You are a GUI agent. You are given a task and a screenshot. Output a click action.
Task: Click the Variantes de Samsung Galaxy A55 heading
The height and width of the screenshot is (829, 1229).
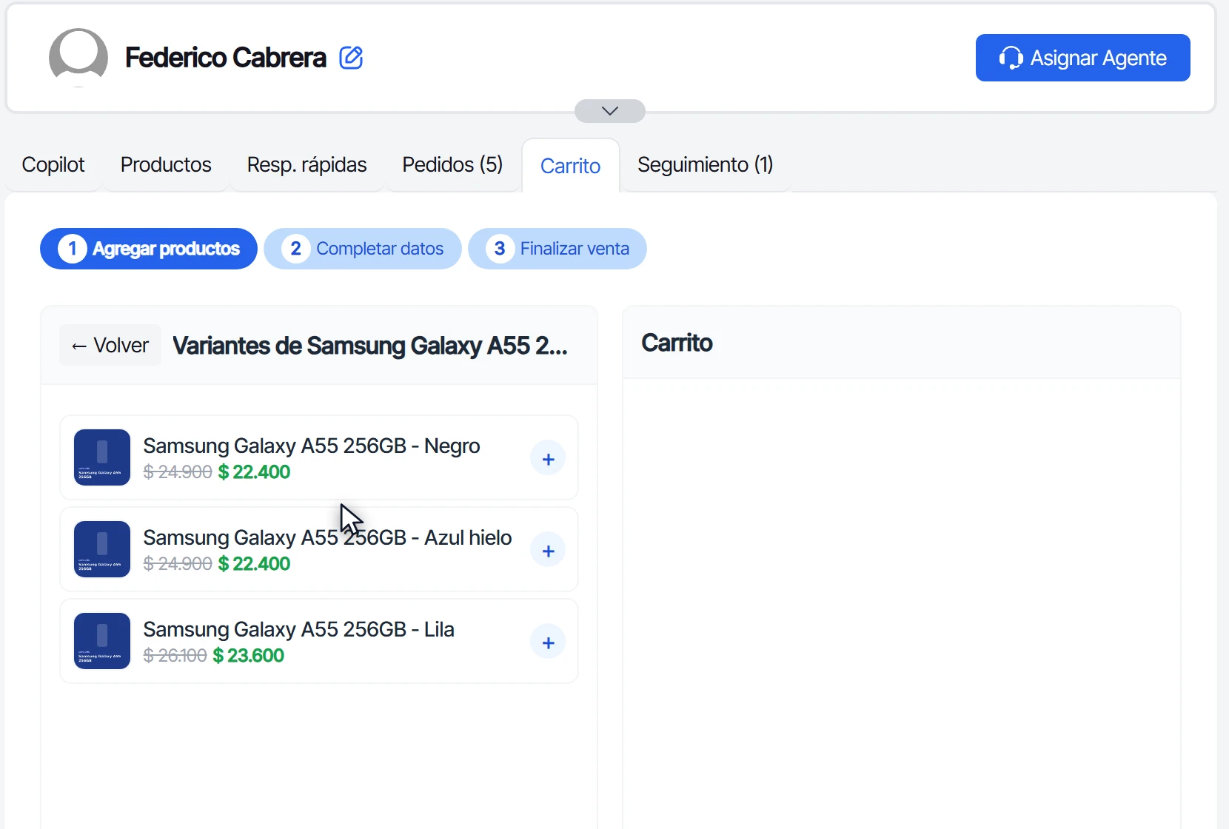click(370, 346)
